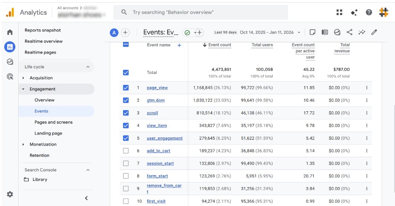Check the session_start row checkbox
Image resolution: width=395 pixels, height=206 pixels.
pos(126,163)
